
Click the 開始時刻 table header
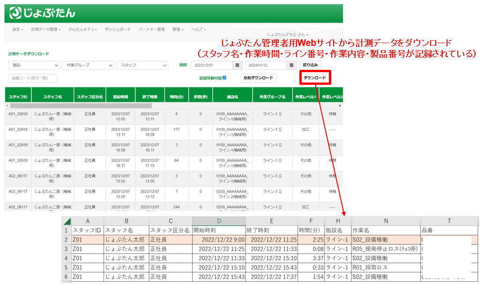120,95
